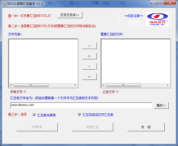The width and height of the screenshot is (178, 146).
Task: Toggle the 汇总前先审核 checkbox
Action: [35, 115]
